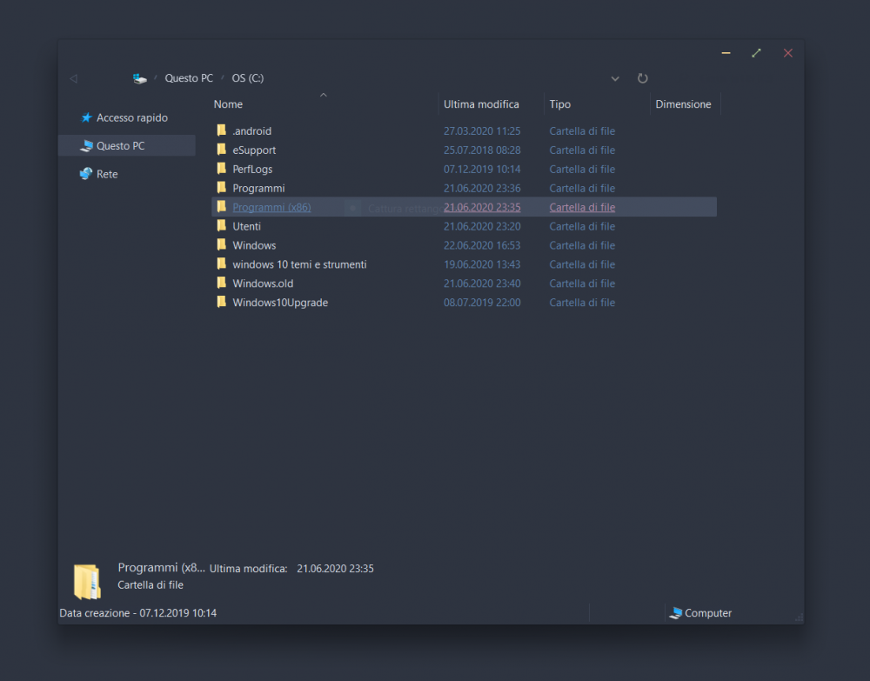Viewport: 870px width, 681px height.
Task: Click OS (C:) breadcrumb segment
Action: [248, 78]
